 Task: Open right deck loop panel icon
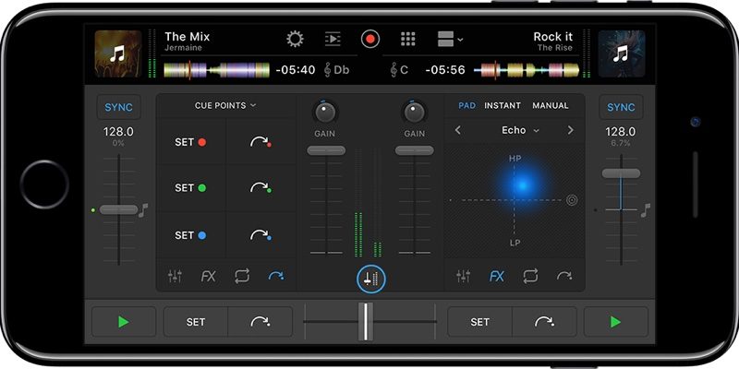click(x=530, y=276)
